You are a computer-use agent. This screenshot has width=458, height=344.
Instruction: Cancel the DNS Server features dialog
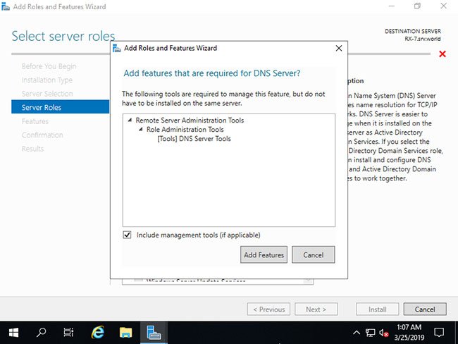[x=313, y=254]
